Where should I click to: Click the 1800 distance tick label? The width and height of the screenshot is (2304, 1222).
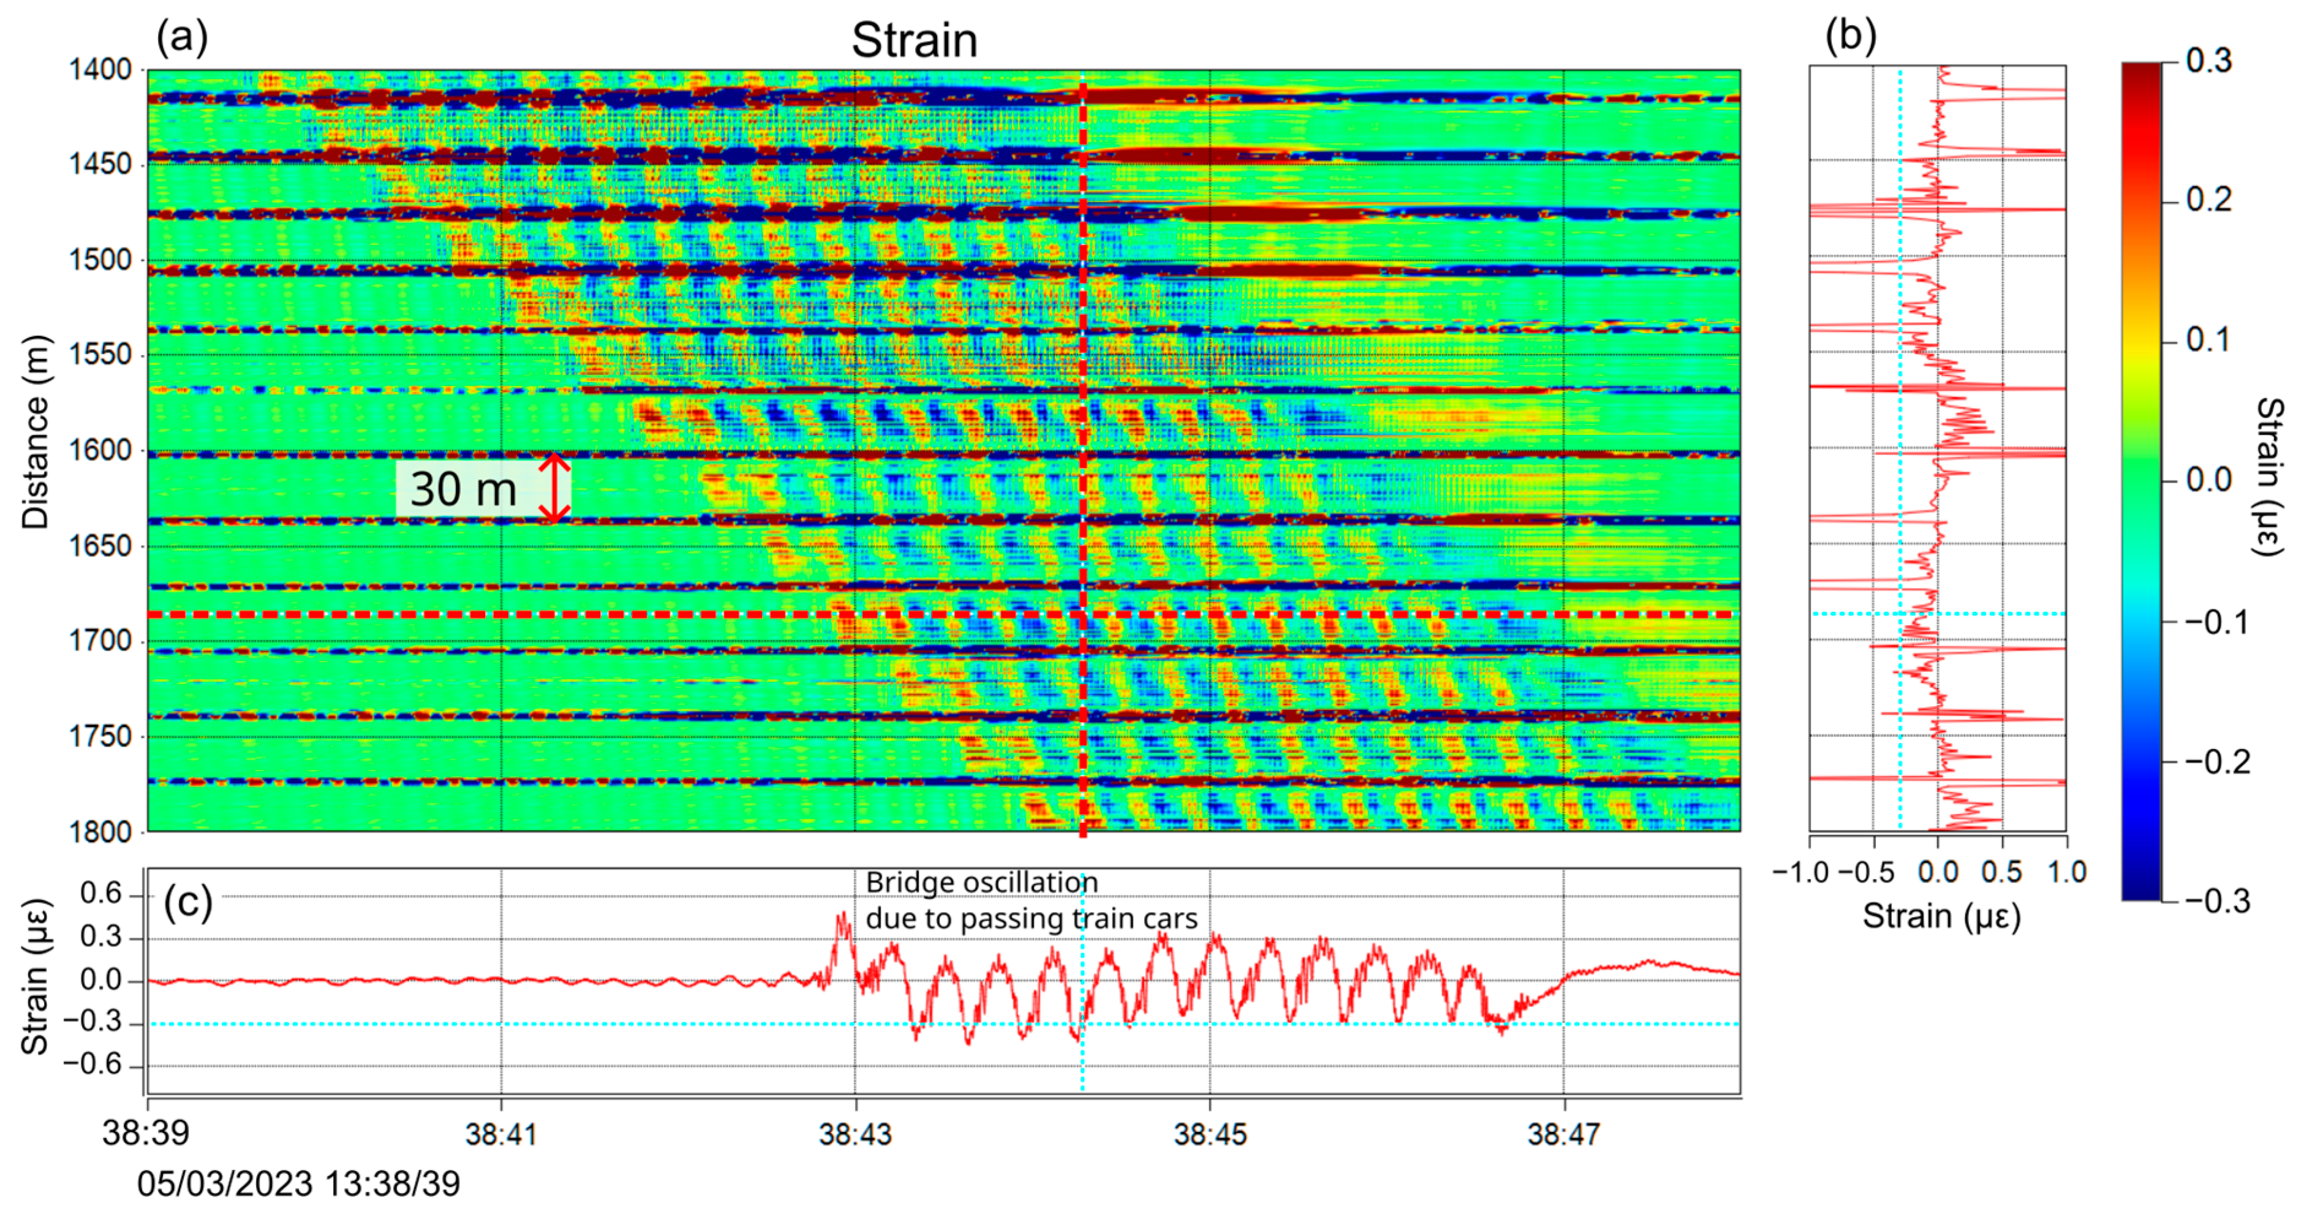pos(100,831)
